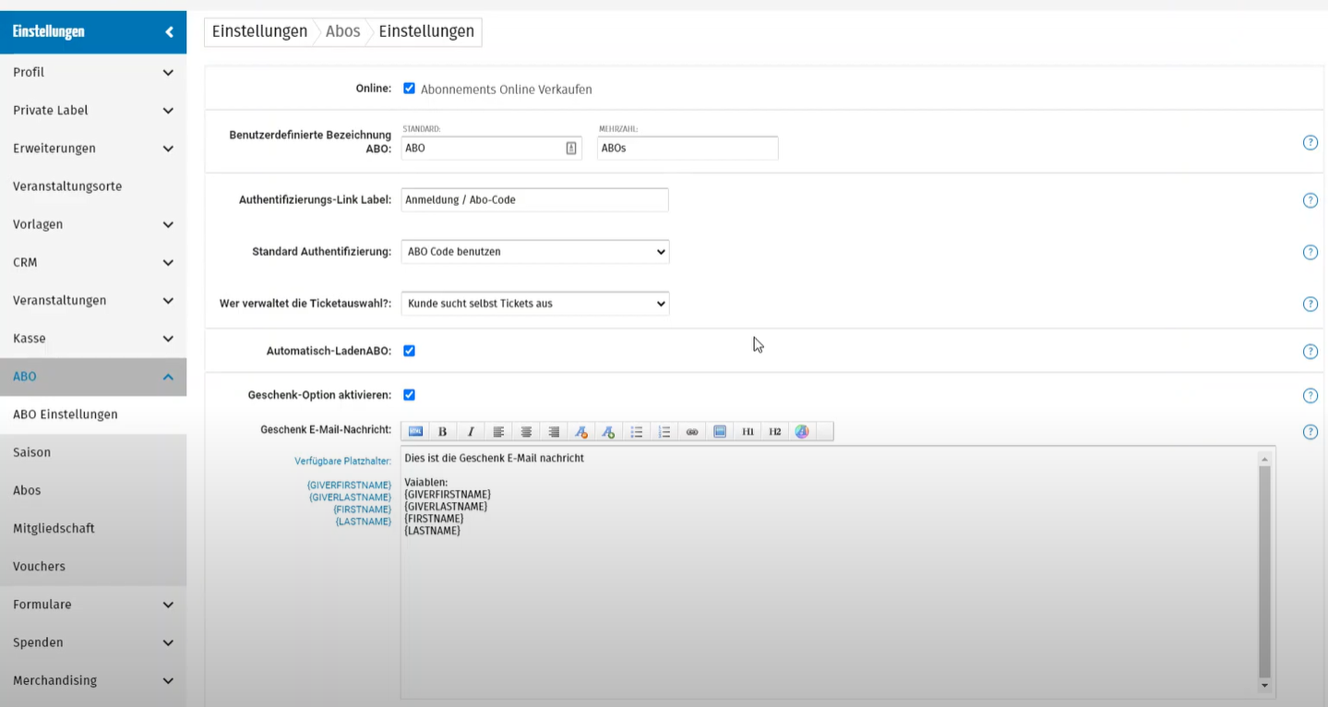1328x707 pixels.
Task: Insert {GIVERFIRSTNAME} placeholder from list
Action: coord(349,485)
